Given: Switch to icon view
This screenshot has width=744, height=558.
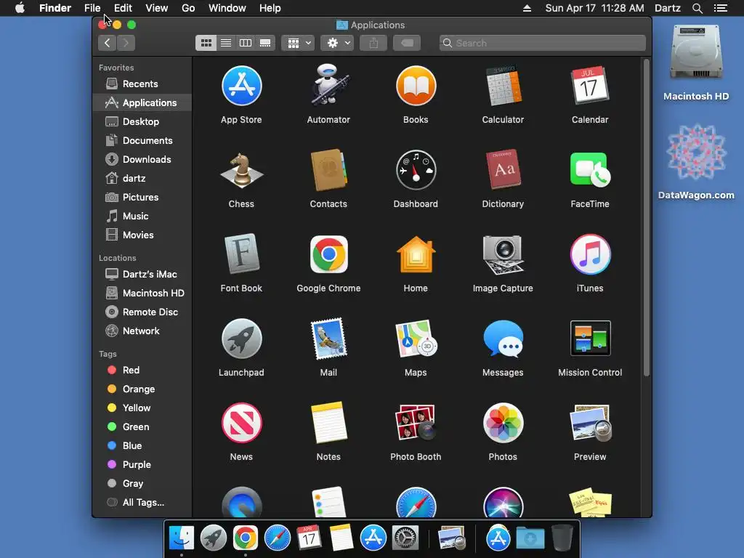Looking at the screenshot, I should [206, 43].
